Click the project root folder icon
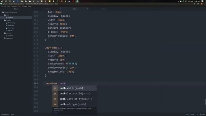206x116 pixels. pyautogui.click(x=3, y=12)
